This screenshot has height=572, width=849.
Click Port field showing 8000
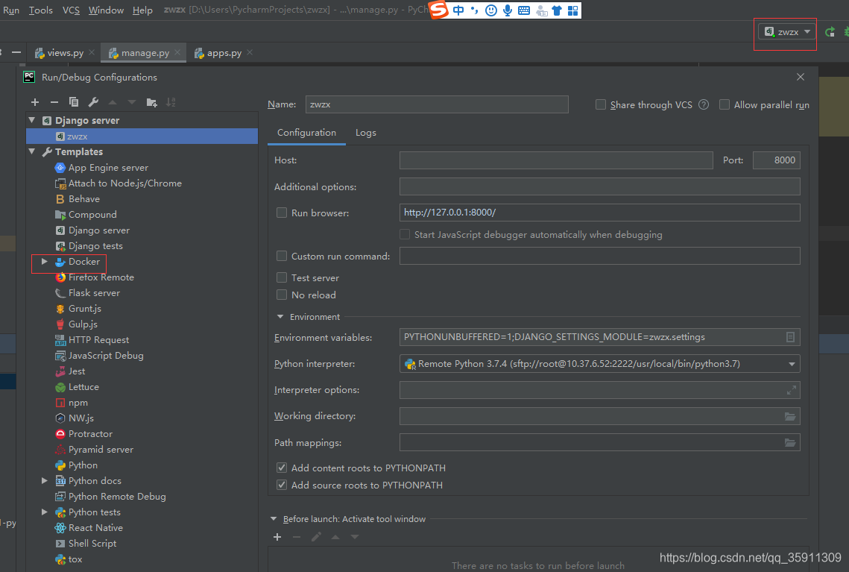point(777,160)
